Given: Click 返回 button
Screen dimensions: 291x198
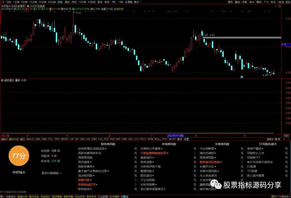Looking at the screenshot, I should tap(288, 2).
